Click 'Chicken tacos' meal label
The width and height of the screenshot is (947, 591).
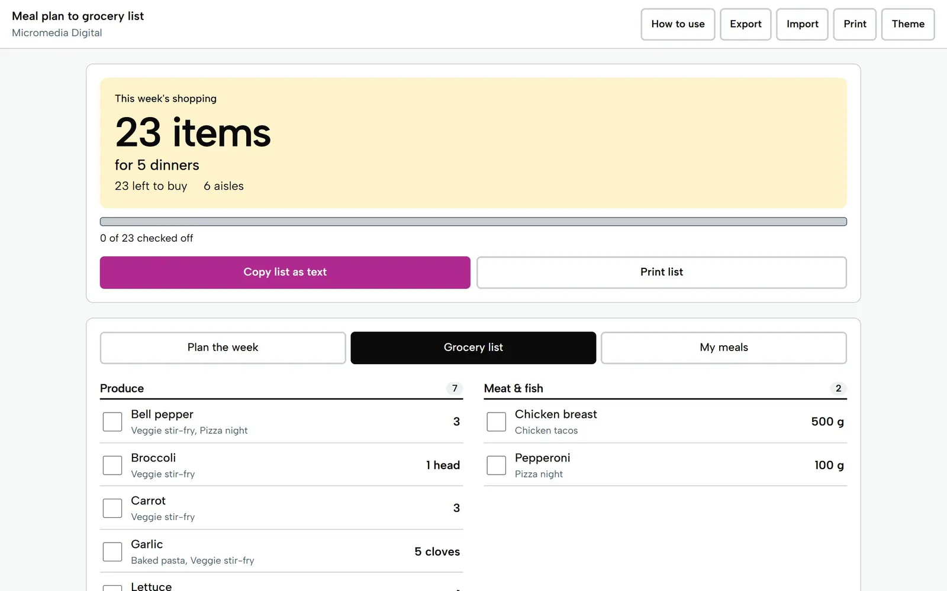546,431
